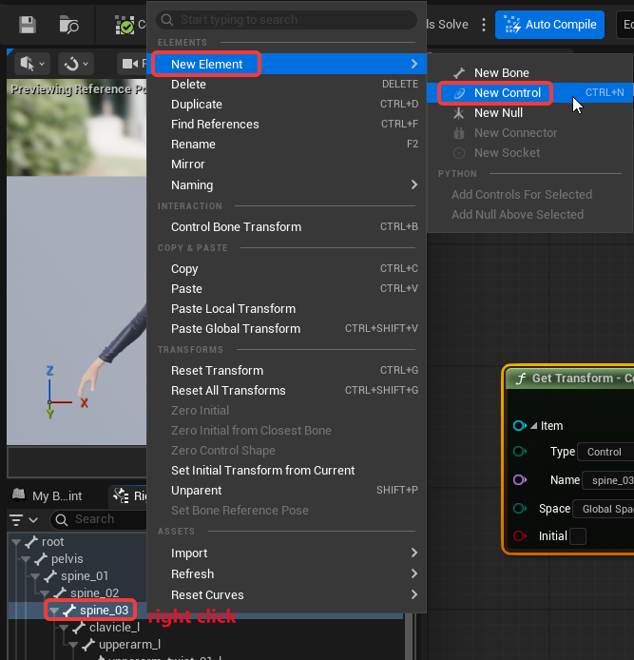Switch to the Rig Hierarchy tab

point(128,495)
